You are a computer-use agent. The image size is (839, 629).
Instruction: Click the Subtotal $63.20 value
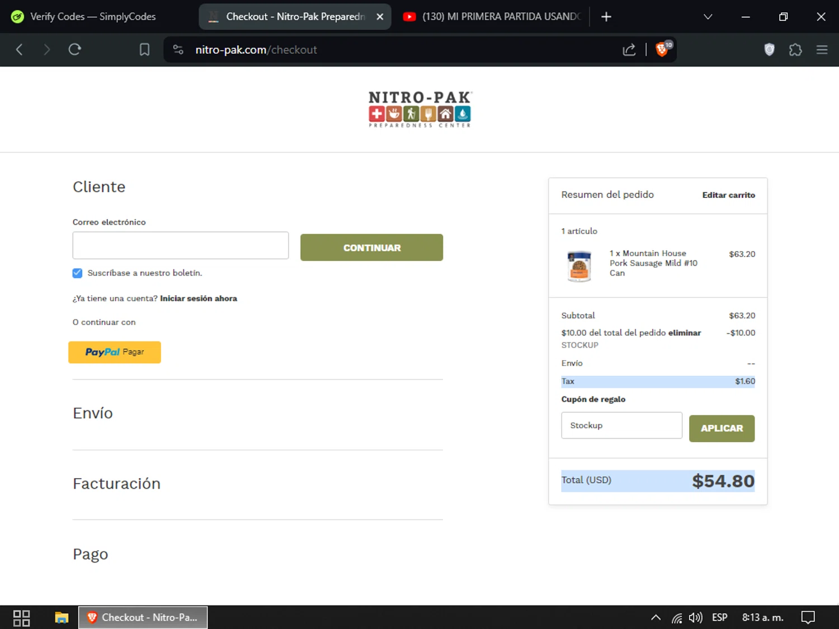pyautogui.click(x=742, y=316)
